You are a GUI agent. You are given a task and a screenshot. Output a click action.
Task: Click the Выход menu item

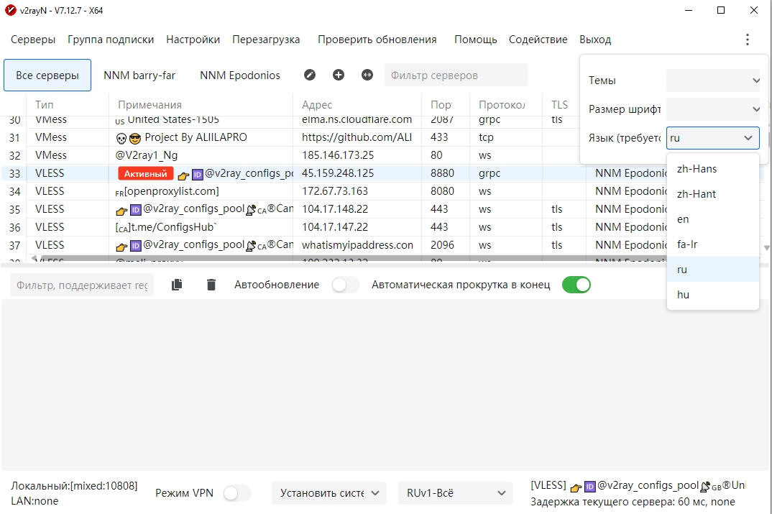click(595, 40)
